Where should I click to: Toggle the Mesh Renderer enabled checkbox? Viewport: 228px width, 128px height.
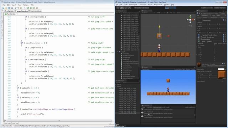[201, 37]
